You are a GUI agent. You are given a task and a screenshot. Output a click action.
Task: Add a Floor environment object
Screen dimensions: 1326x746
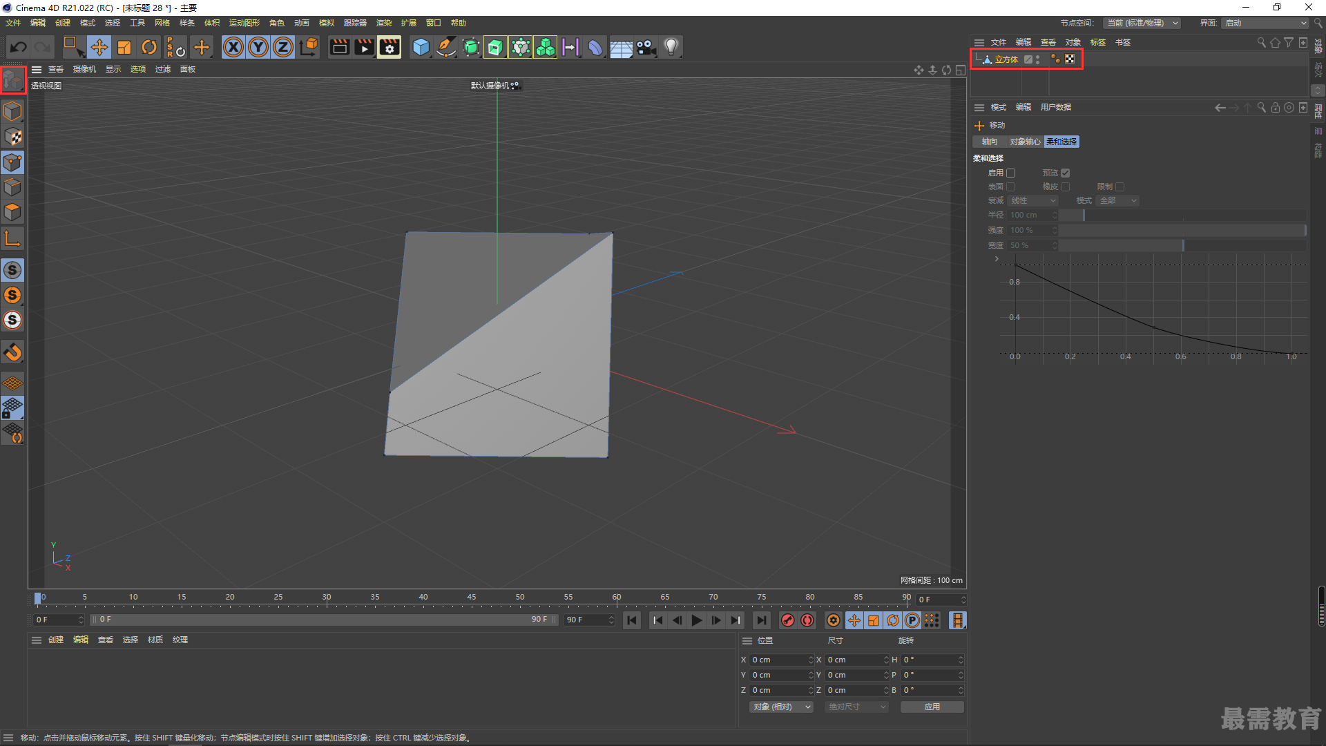(620, 47)
